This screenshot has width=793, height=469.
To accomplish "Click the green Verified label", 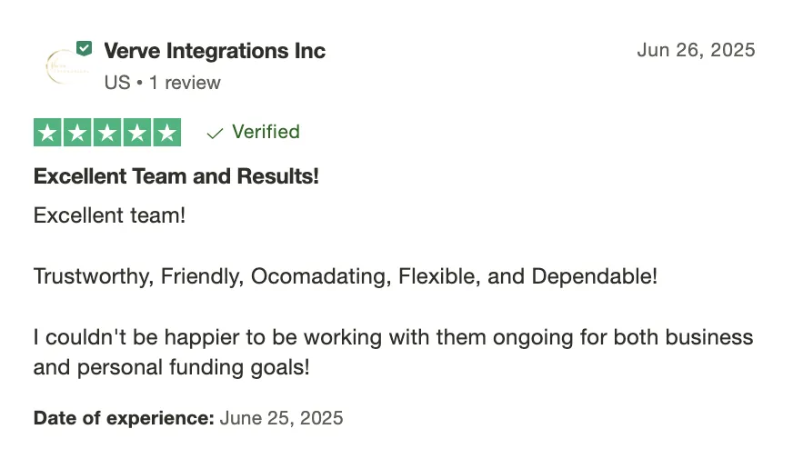I will pyautogui.click(x=266, y=132).
